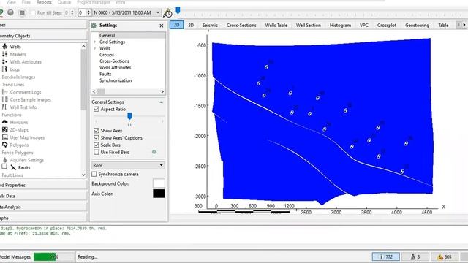
Task: Click the Well Test Info icon
Action: 5,107
